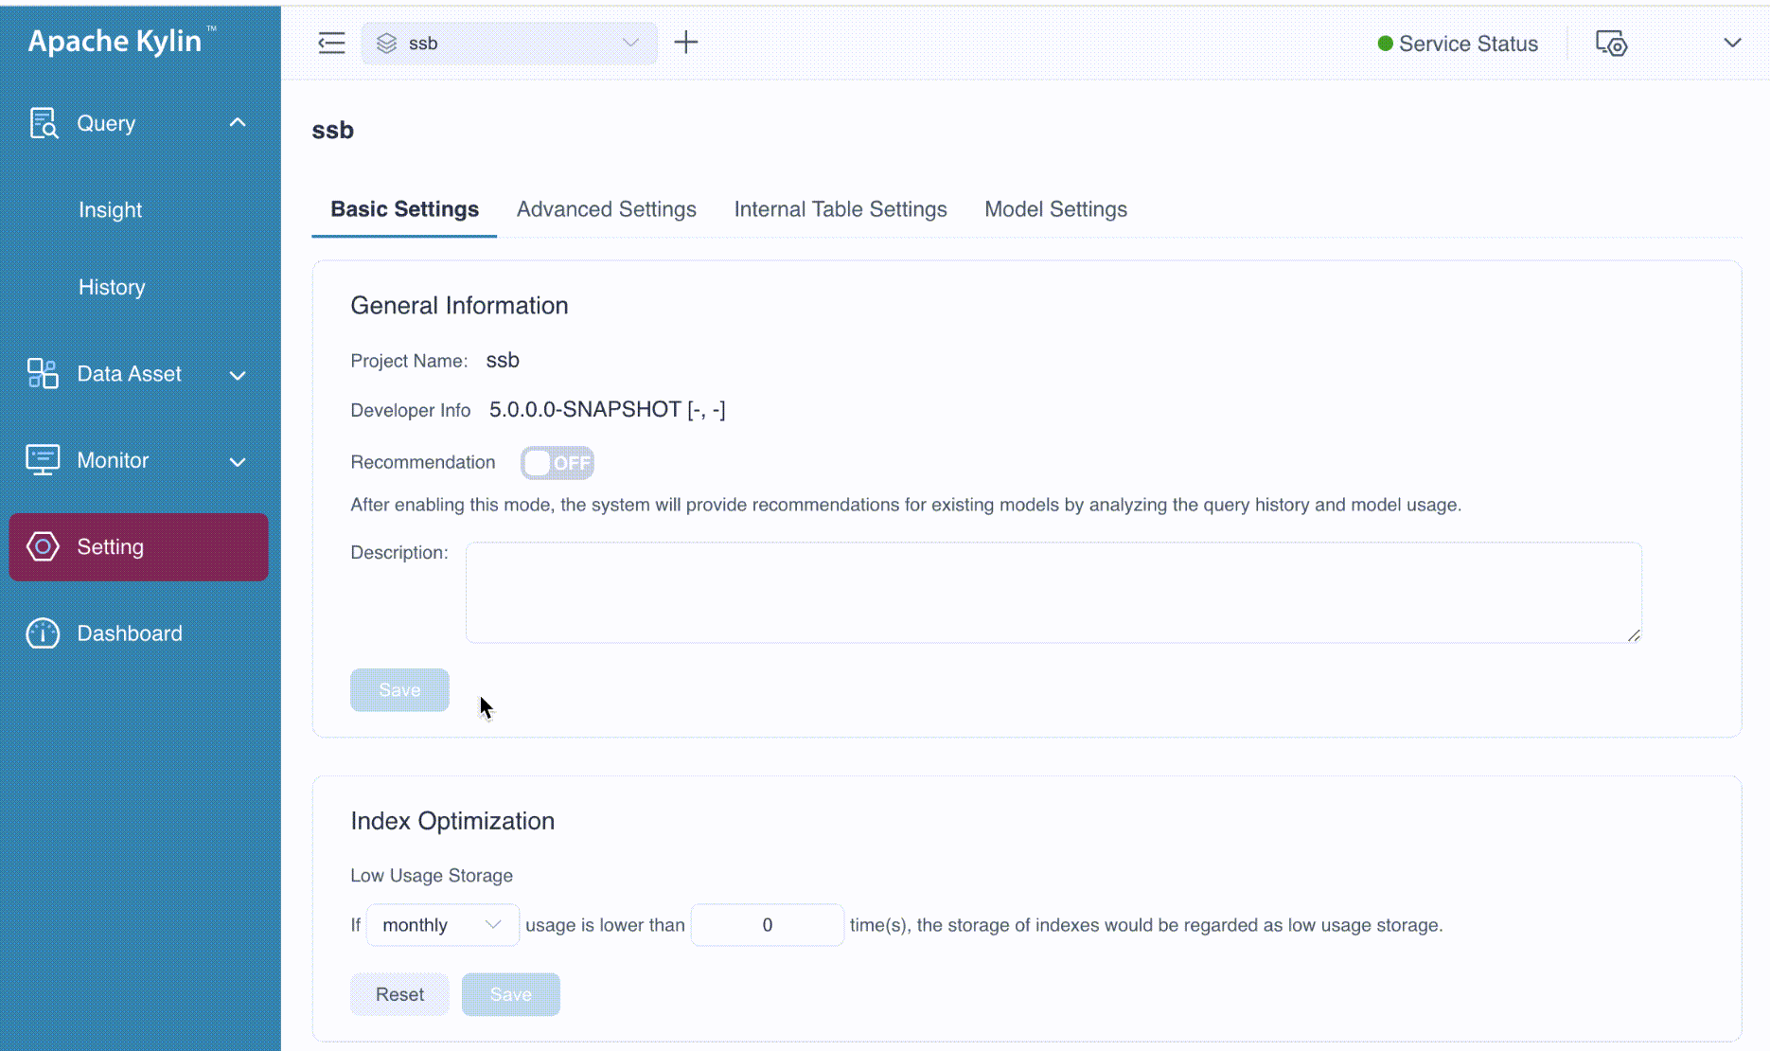
Task: Click the sidebar collapse hamburger icon
Action: 331,43
